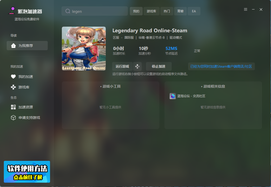Minimize the 紫泡加速器 window

click(253, 10)
